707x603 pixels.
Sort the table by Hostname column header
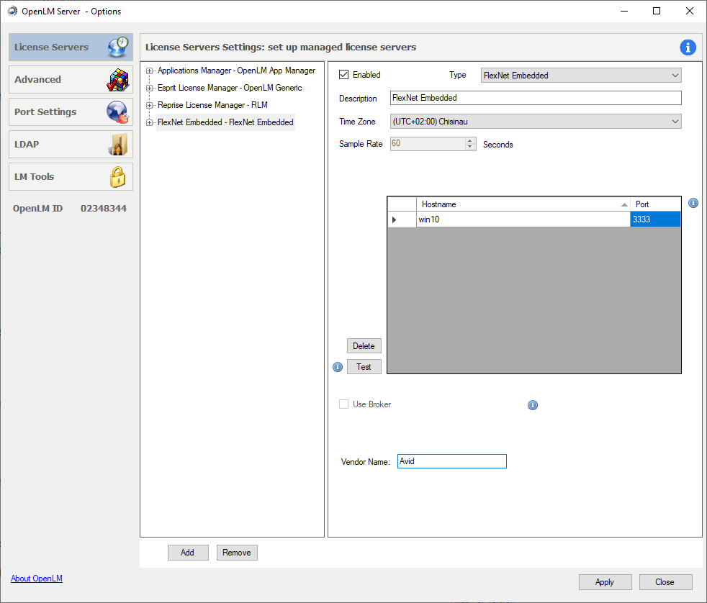[x=518, y=204]
